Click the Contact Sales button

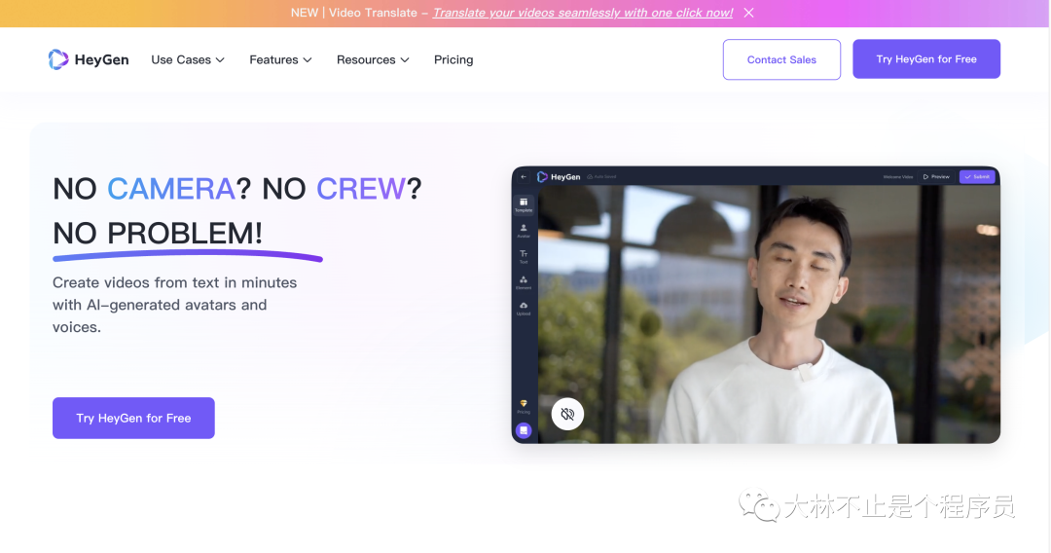tap(781, 59)
